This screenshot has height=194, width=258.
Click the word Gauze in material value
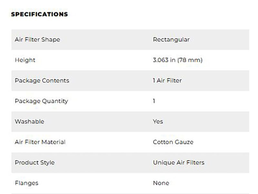tap(184, 142)
